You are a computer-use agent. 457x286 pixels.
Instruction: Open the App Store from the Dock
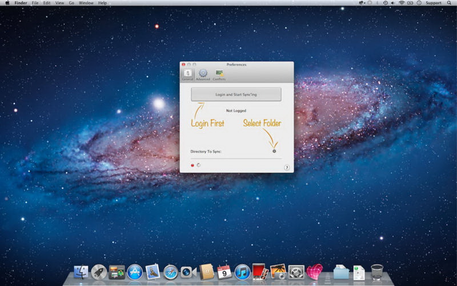click(x=135, y=272)
